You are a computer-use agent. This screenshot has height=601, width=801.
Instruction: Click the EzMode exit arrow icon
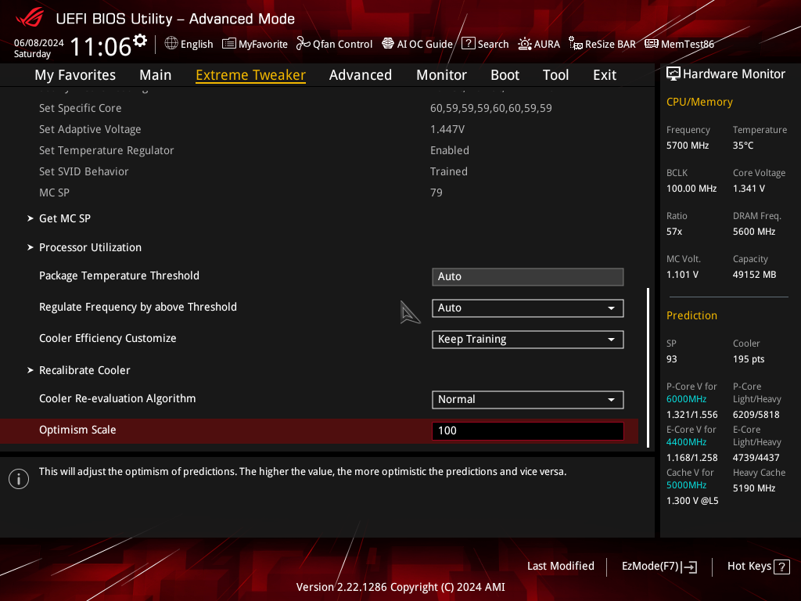coord(690,567)
